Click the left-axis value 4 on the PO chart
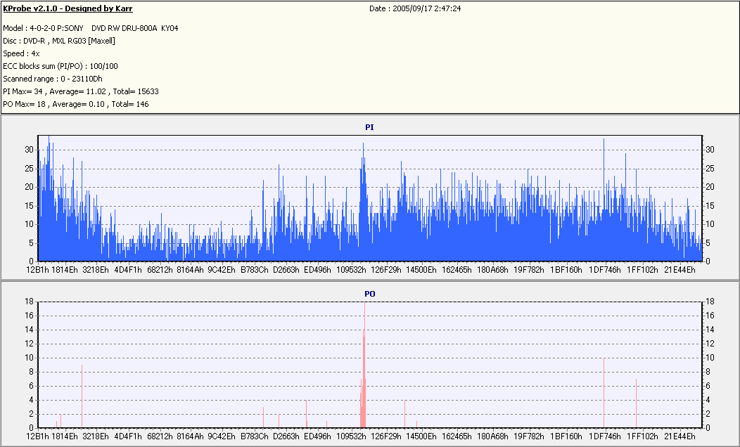 pos(31,400)
